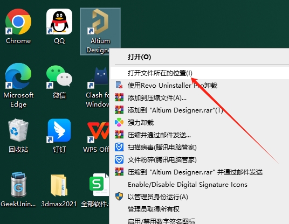The height and width of the screenshot is (224, 289).
Task: Select the 3dmax2021 folder icon
Action: pos(59,185)
